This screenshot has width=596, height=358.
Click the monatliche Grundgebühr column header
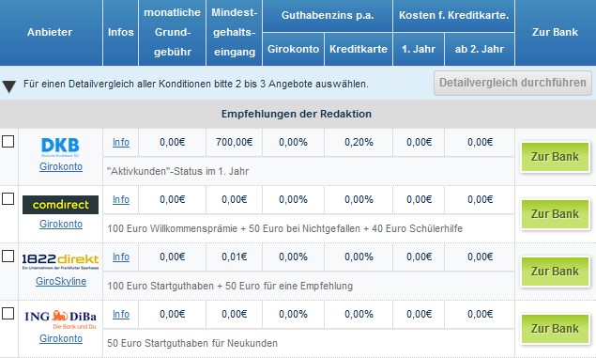[x=172, y=32]
